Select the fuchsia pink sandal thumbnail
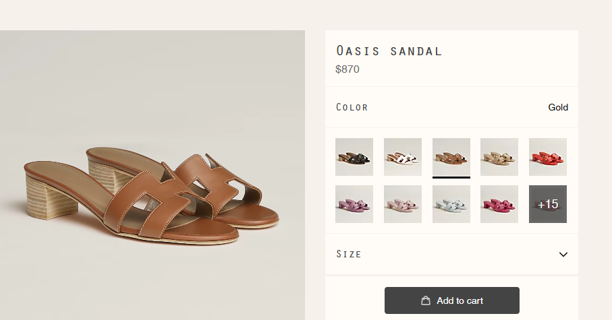Viewport: 612px width, 320px height. pos(499,204)
